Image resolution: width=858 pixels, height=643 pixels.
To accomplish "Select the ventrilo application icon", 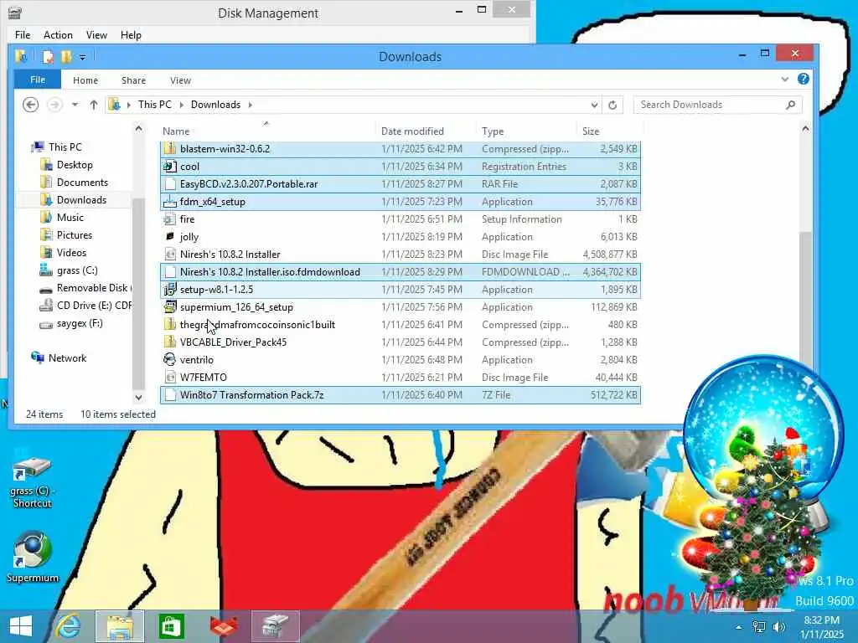I will pos(169,360).
